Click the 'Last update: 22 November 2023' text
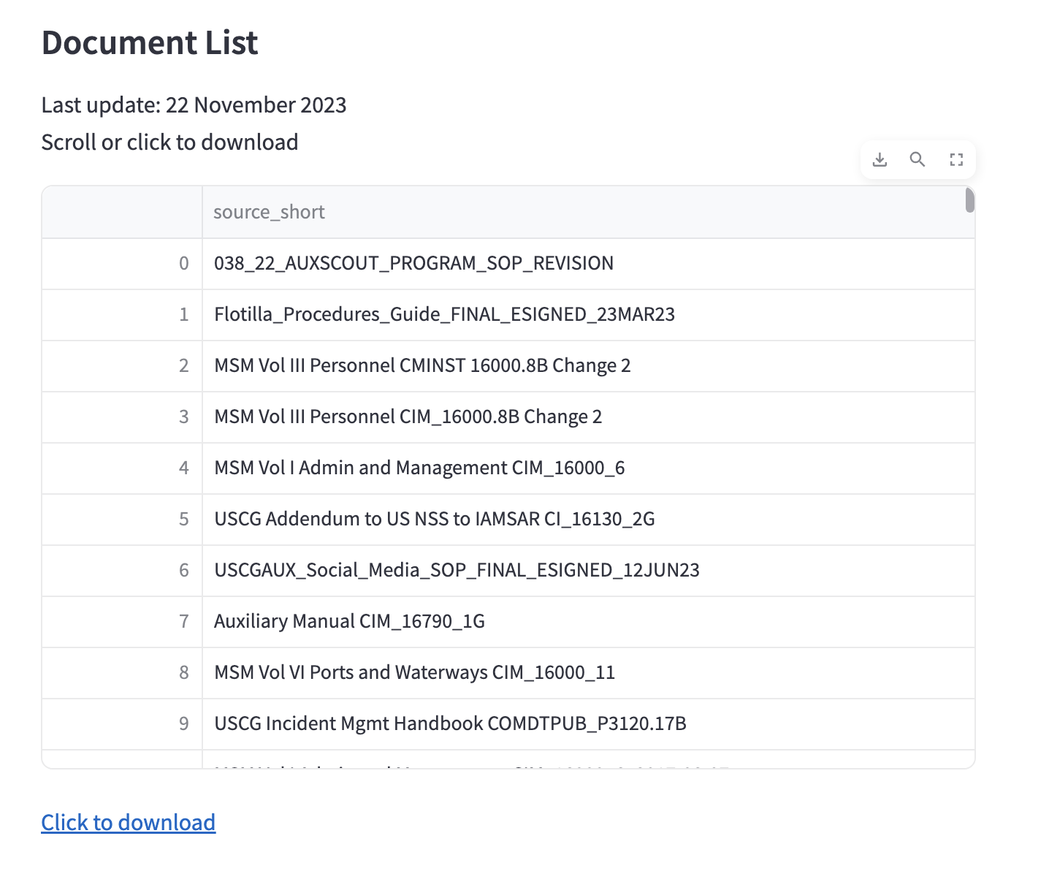The image size is (1049, 893). click(194, 104)
